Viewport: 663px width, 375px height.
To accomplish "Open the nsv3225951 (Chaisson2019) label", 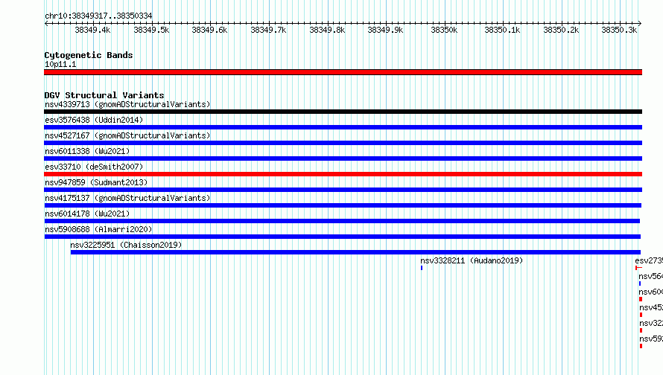I will [126, 245].
